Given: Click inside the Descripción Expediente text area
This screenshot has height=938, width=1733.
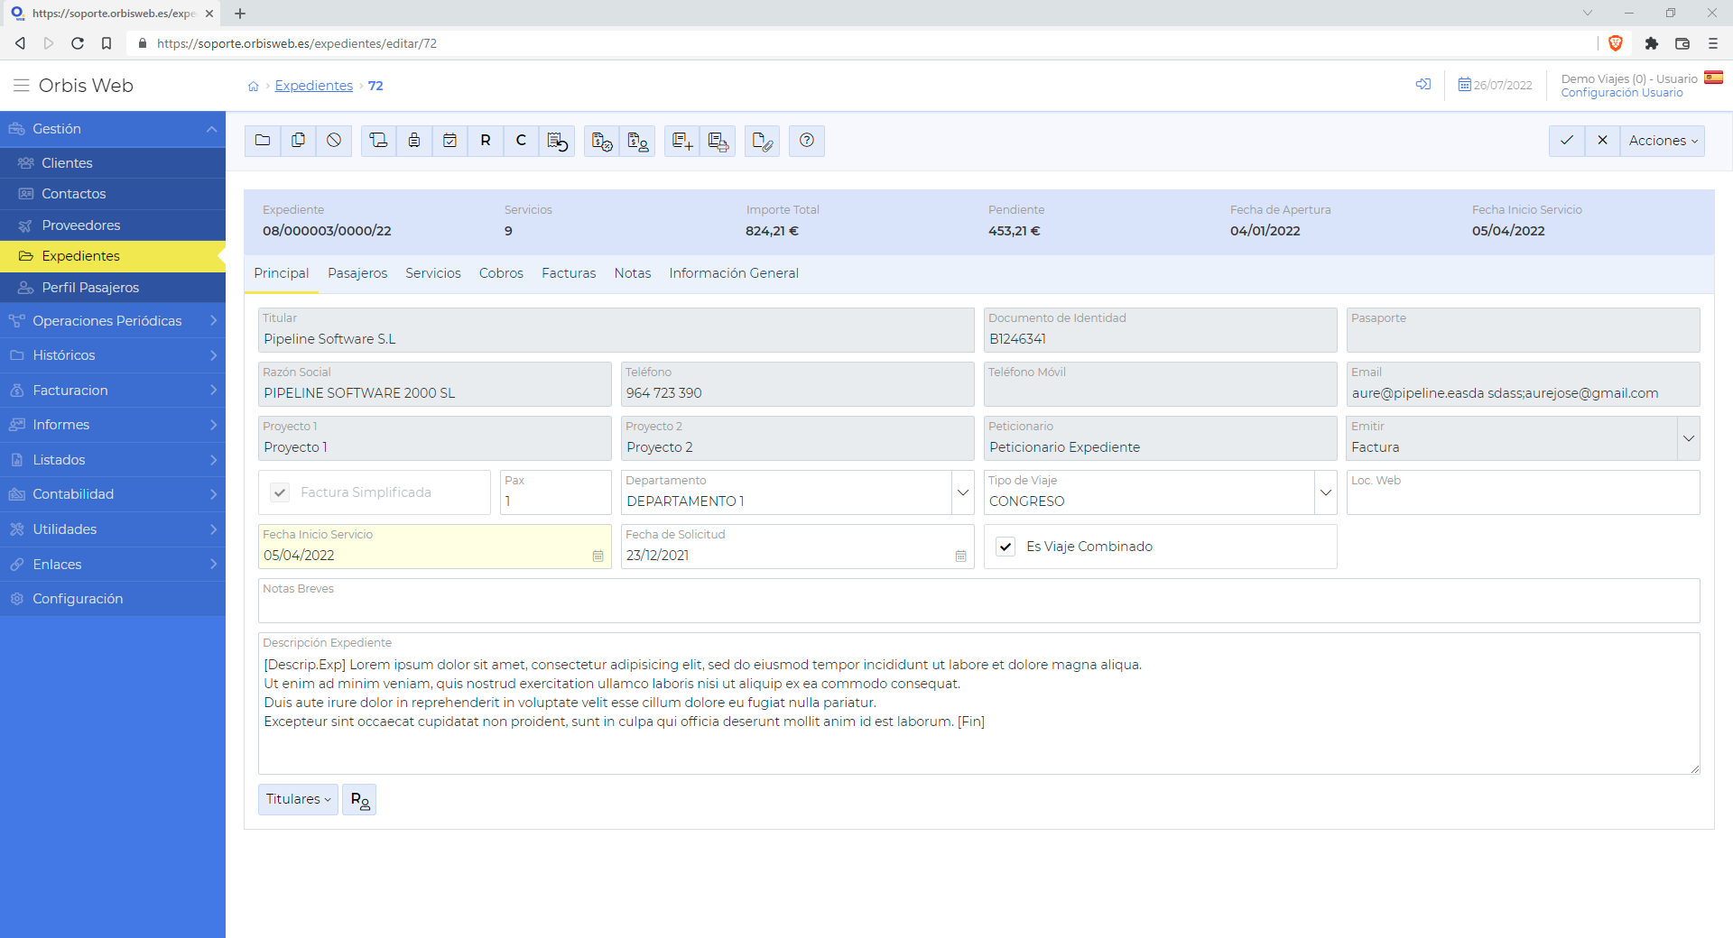Looking at the screenshot, I should click(979, 703).
